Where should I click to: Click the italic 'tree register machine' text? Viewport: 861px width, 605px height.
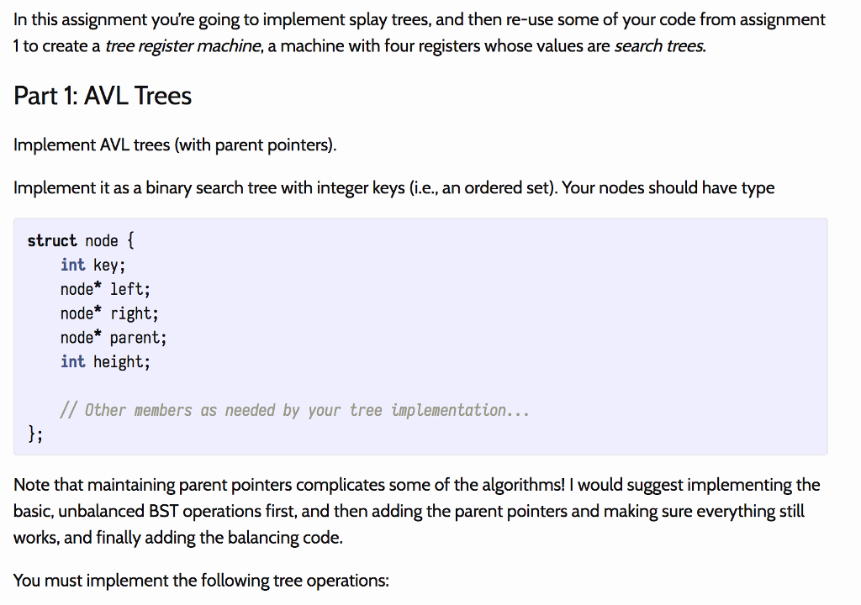tap(182, 46)
